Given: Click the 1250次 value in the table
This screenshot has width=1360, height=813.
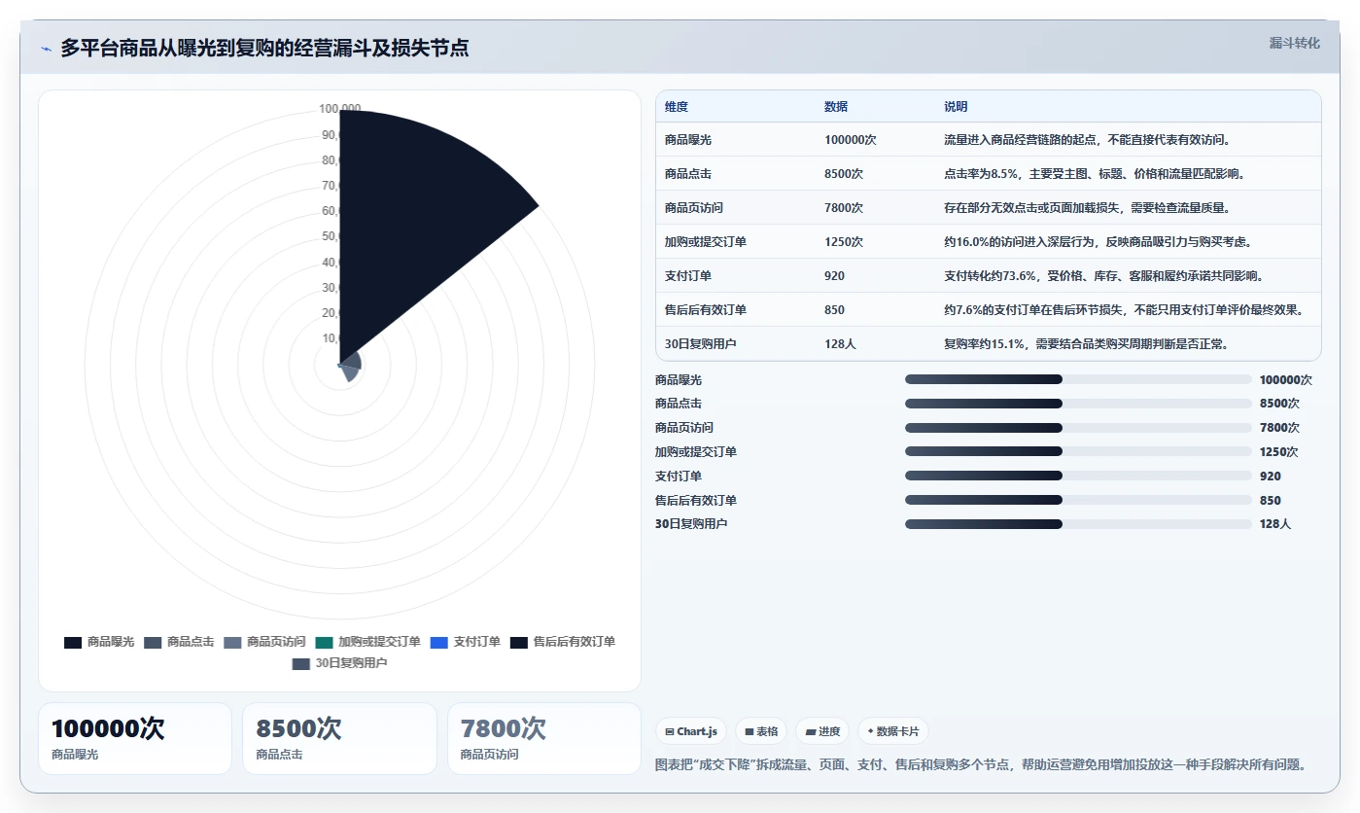Looking at the screenshot, I should click(x=844, y=242).
